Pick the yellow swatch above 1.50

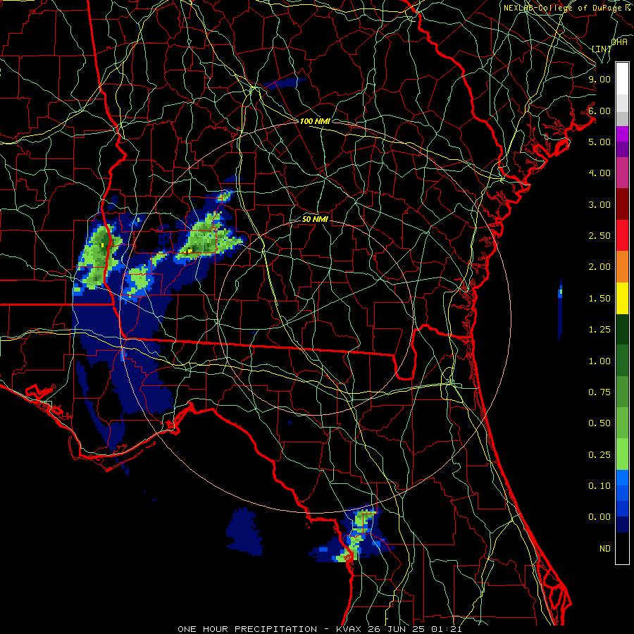[622, 298]
